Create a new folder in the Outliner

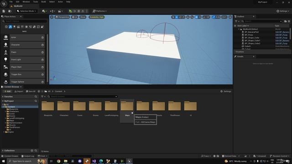point(286,21)
